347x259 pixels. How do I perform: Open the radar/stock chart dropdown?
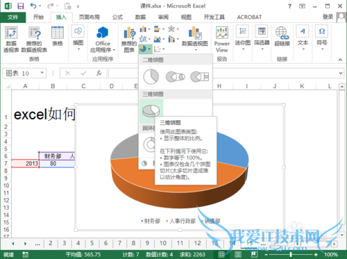(x=173, y=29)
